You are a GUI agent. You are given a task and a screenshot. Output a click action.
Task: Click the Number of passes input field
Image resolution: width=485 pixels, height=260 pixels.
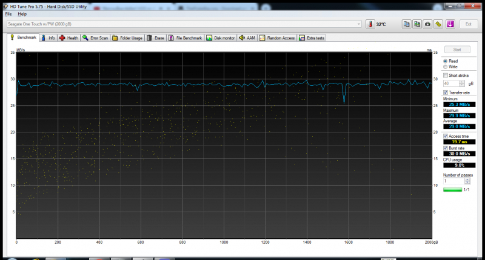pyautogui.click(x=453, y=181)
